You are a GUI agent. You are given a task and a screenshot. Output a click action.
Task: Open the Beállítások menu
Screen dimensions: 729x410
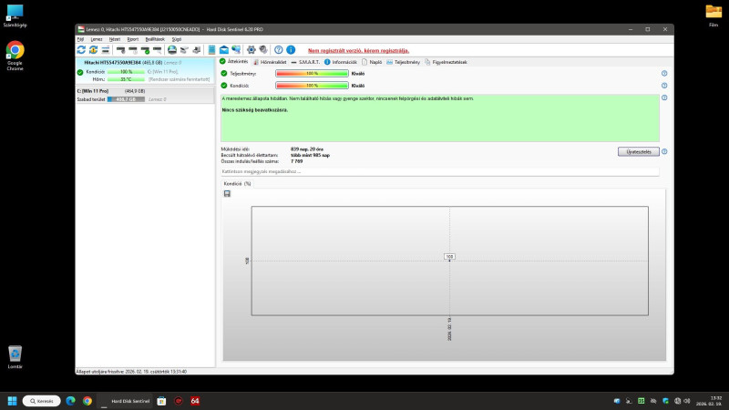(x=155, y=39)
